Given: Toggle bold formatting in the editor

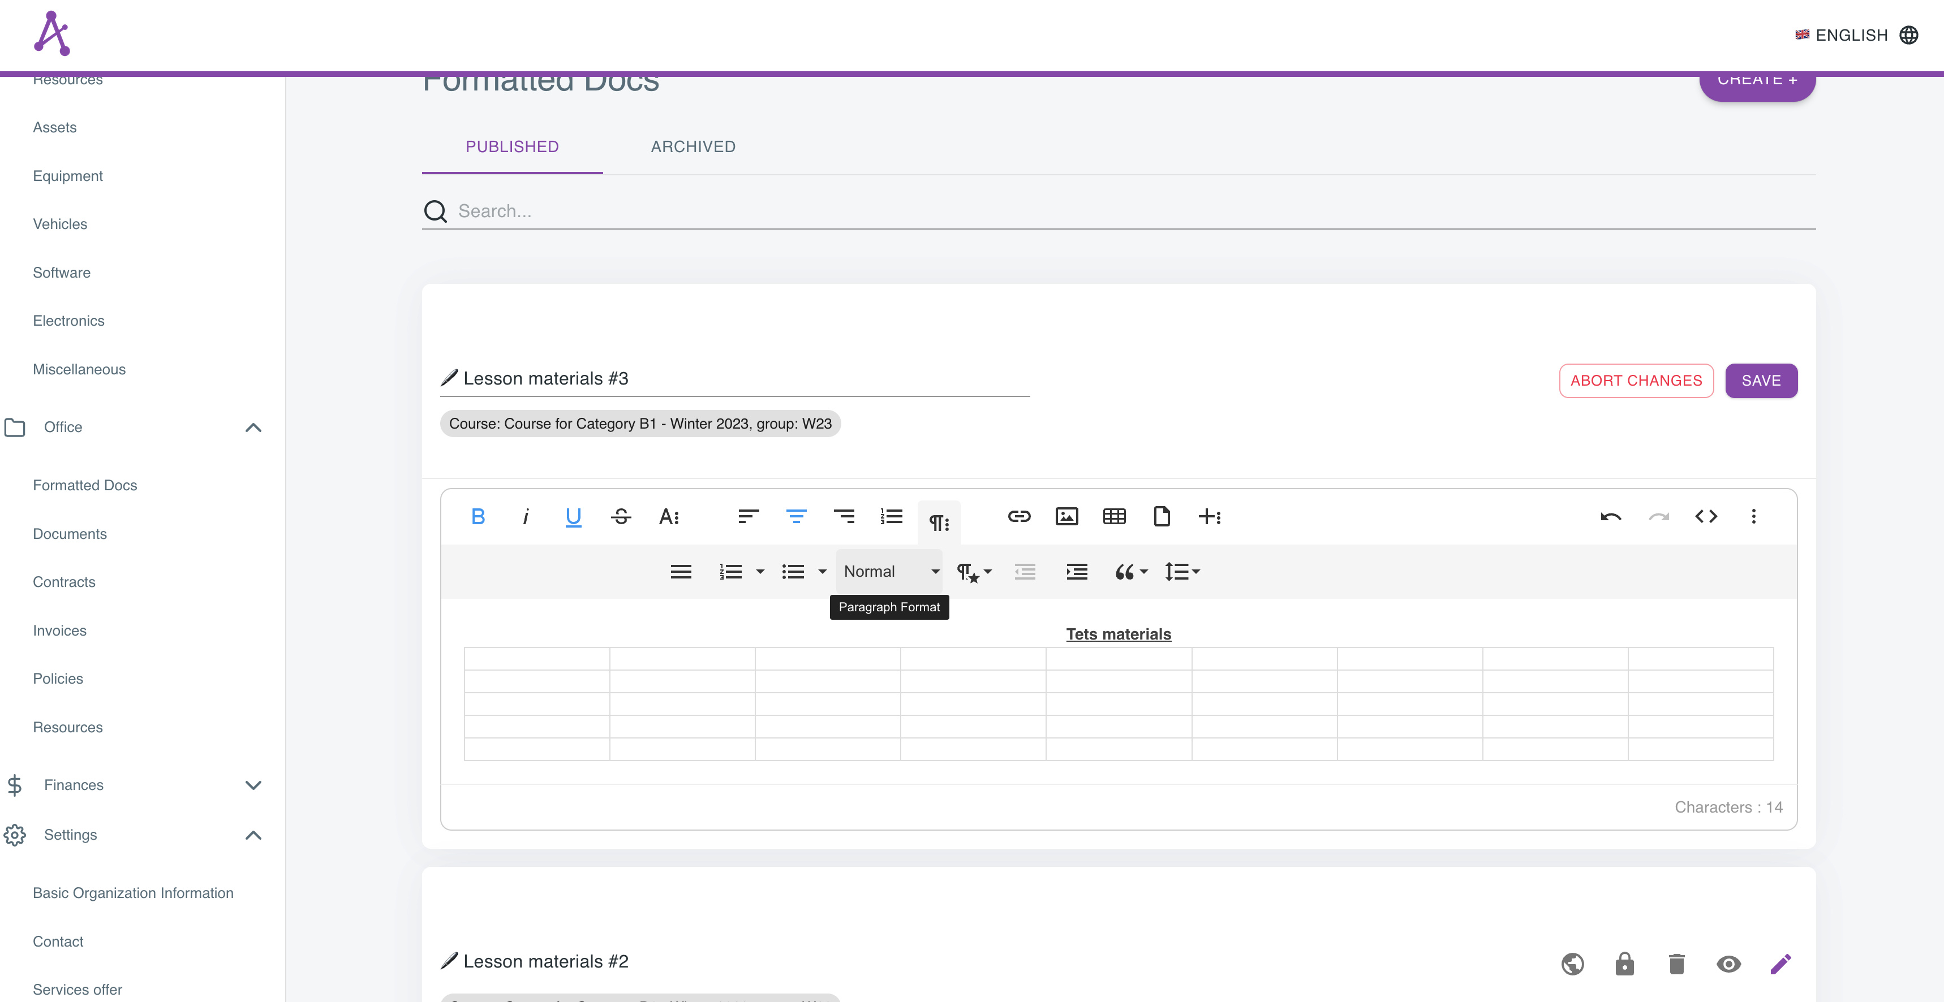Looking at the screenshot, I should [x=479, y=516].
